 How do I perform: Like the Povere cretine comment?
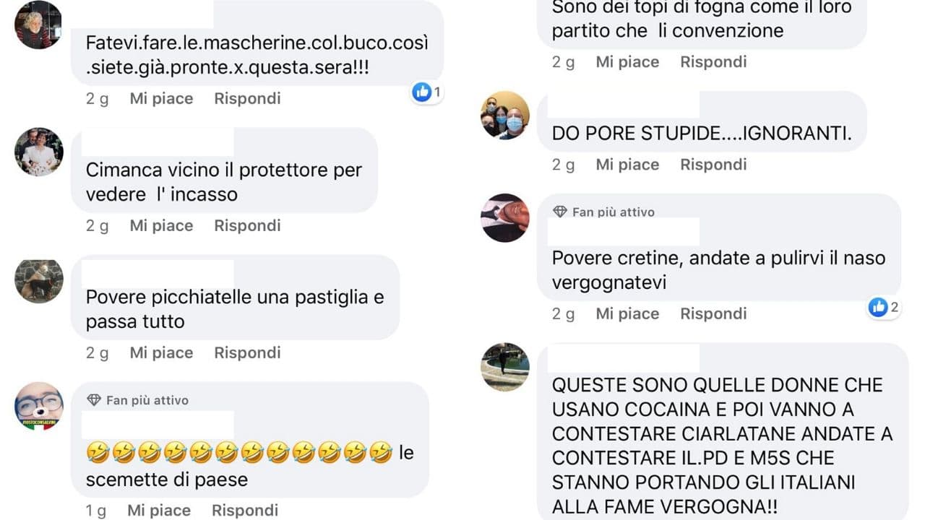tap(627, 313)
